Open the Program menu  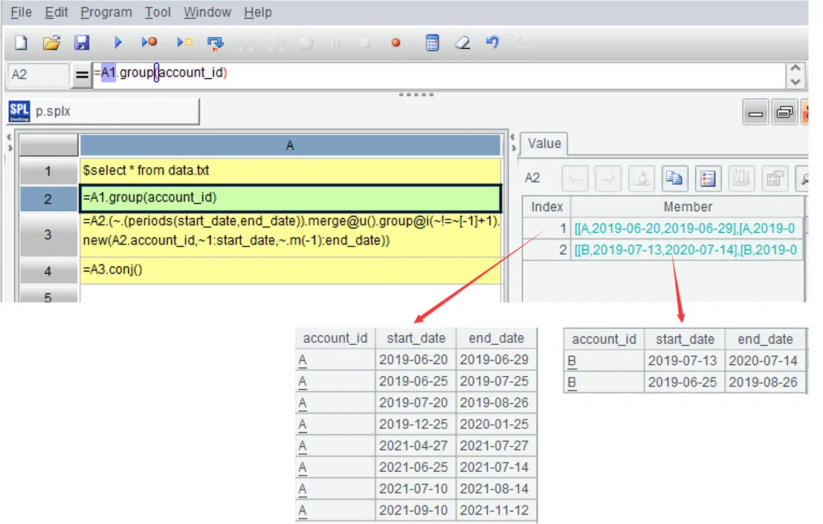(x=106, y=12)
